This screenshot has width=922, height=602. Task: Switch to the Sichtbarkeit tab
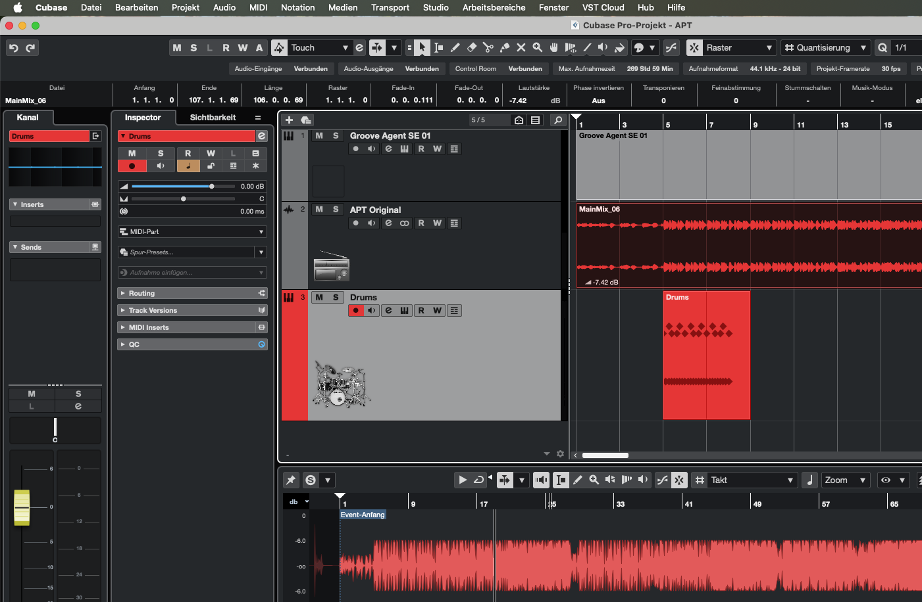[x=213, y=117]
